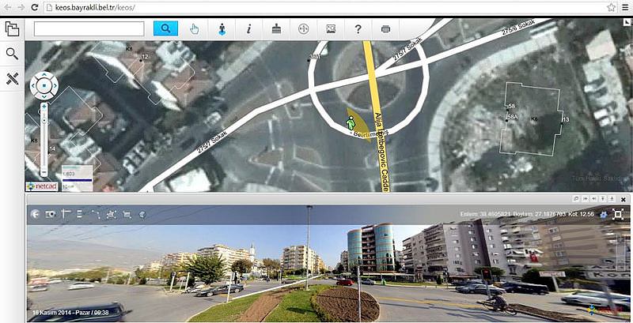Toggle fullscreen for the panorama viewer
The height and width of the screenshot is (323, 633).
619,214
